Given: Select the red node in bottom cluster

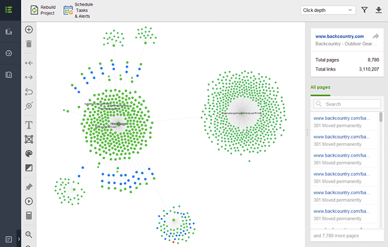Looking at the screenshot, I should (x=173, y=242).
